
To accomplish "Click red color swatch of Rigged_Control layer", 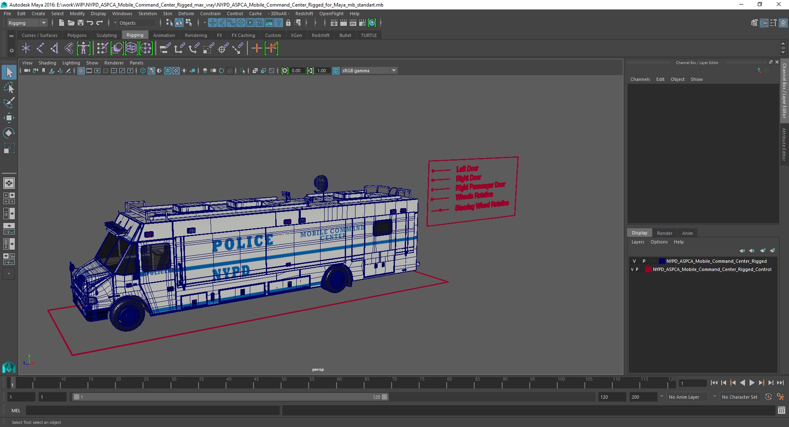I will [648, 270].
